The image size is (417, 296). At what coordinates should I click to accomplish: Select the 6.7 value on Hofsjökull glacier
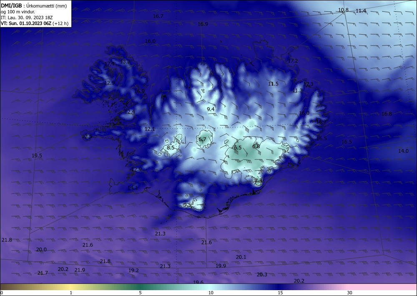click(202, 139)
